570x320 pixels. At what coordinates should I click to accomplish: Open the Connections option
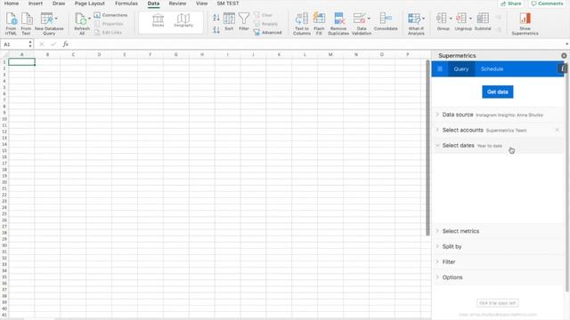click(x=110, y=15)
